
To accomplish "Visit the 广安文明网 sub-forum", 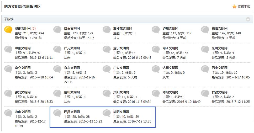I will coord(121,68).
